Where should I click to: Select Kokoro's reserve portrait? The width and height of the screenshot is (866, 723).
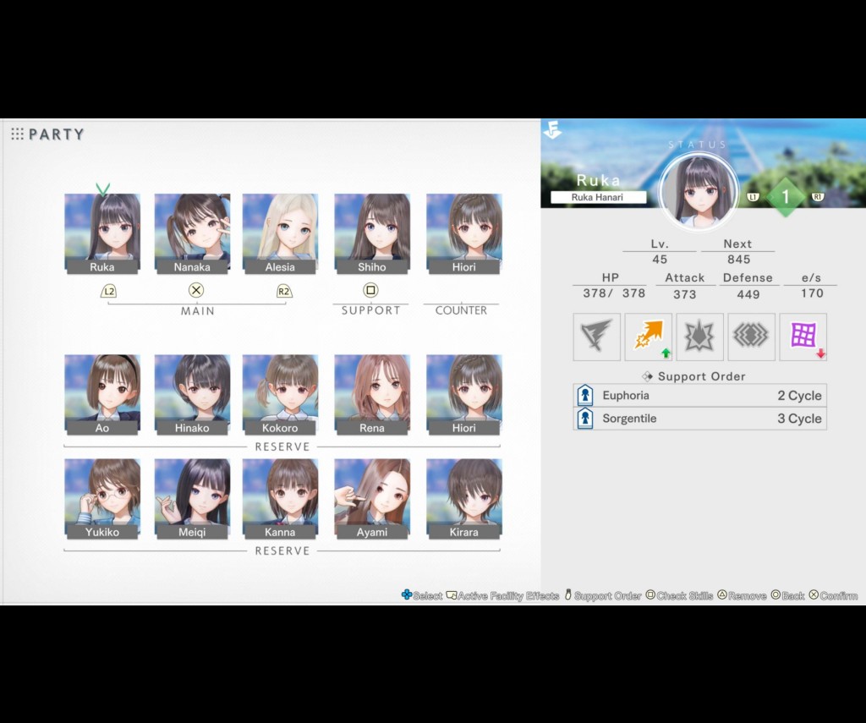click(x=280, y=395)
